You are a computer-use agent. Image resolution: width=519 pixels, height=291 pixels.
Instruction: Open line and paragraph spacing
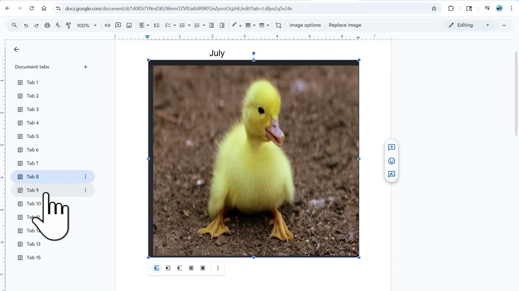(x=157, y=25)
